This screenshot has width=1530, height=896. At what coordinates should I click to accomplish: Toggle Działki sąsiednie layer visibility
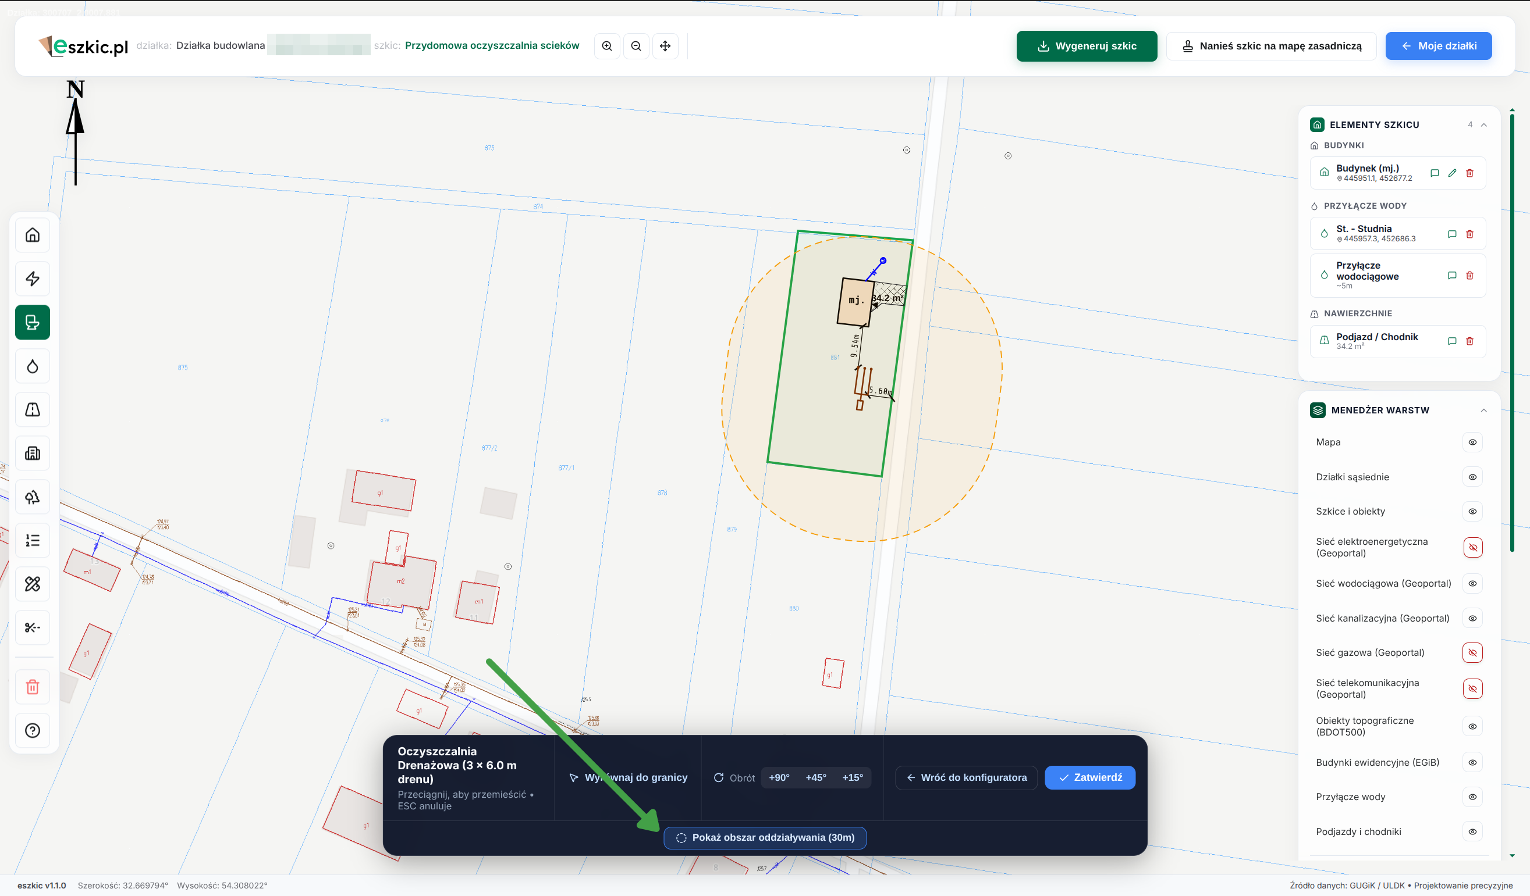(1473, 477)
